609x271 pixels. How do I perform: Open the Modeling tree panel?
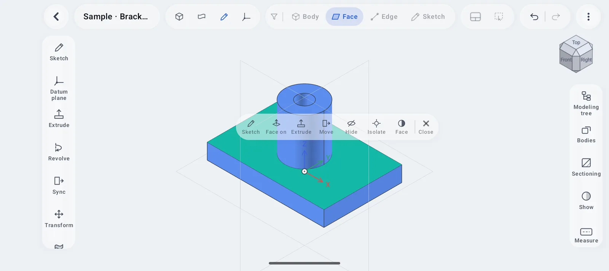(586, 103)
